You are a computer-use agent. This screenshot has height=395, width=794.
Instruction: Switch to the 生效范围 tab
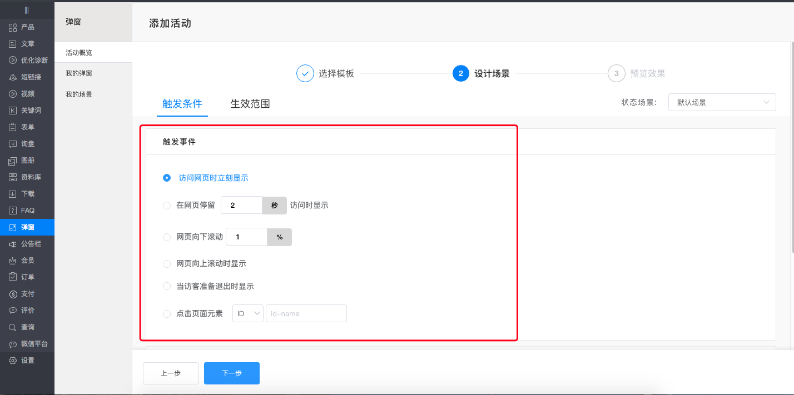point(250,103)
